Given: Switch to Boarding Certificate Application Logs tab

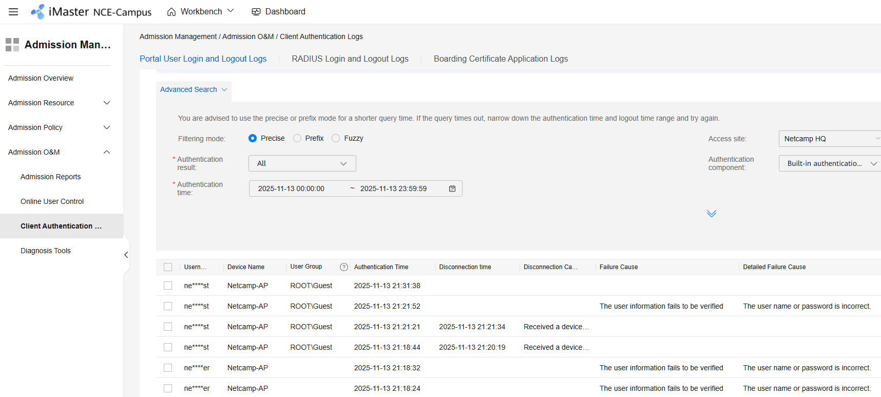Looking at the screenshot, I should tap(501, 59).
